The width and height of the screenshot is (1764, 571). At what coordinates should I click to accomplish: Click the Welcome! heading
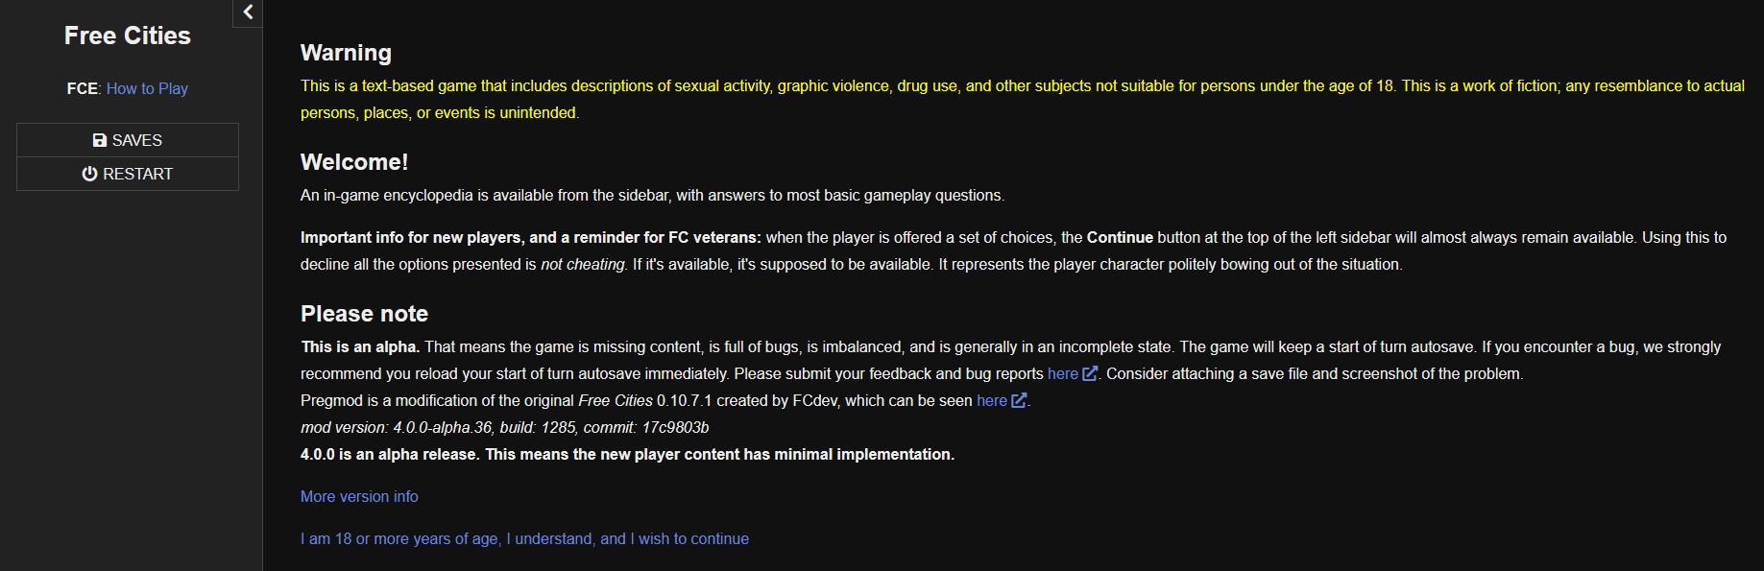pos(354,162)
